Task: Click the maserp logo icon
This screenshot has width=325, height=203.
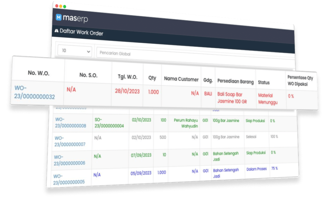Action: coord(59,17)
